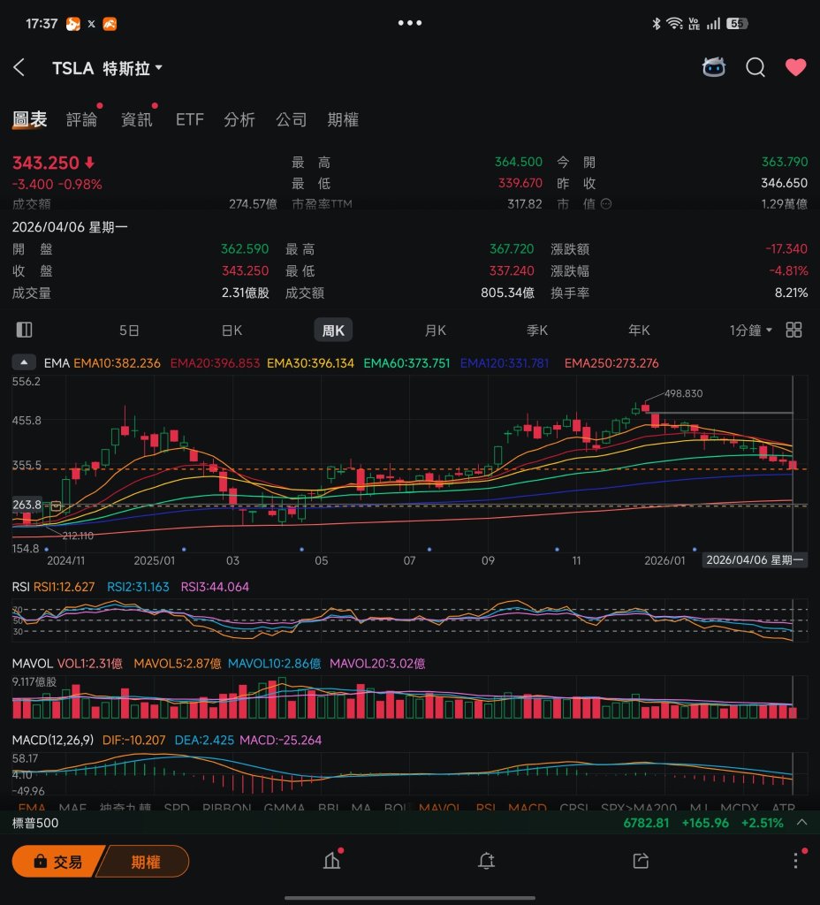Toggle the SPX>MA200 indicator in the strip
Image resolution: width=820 pixels, height=905 pixels.
(x=639, y=808)
